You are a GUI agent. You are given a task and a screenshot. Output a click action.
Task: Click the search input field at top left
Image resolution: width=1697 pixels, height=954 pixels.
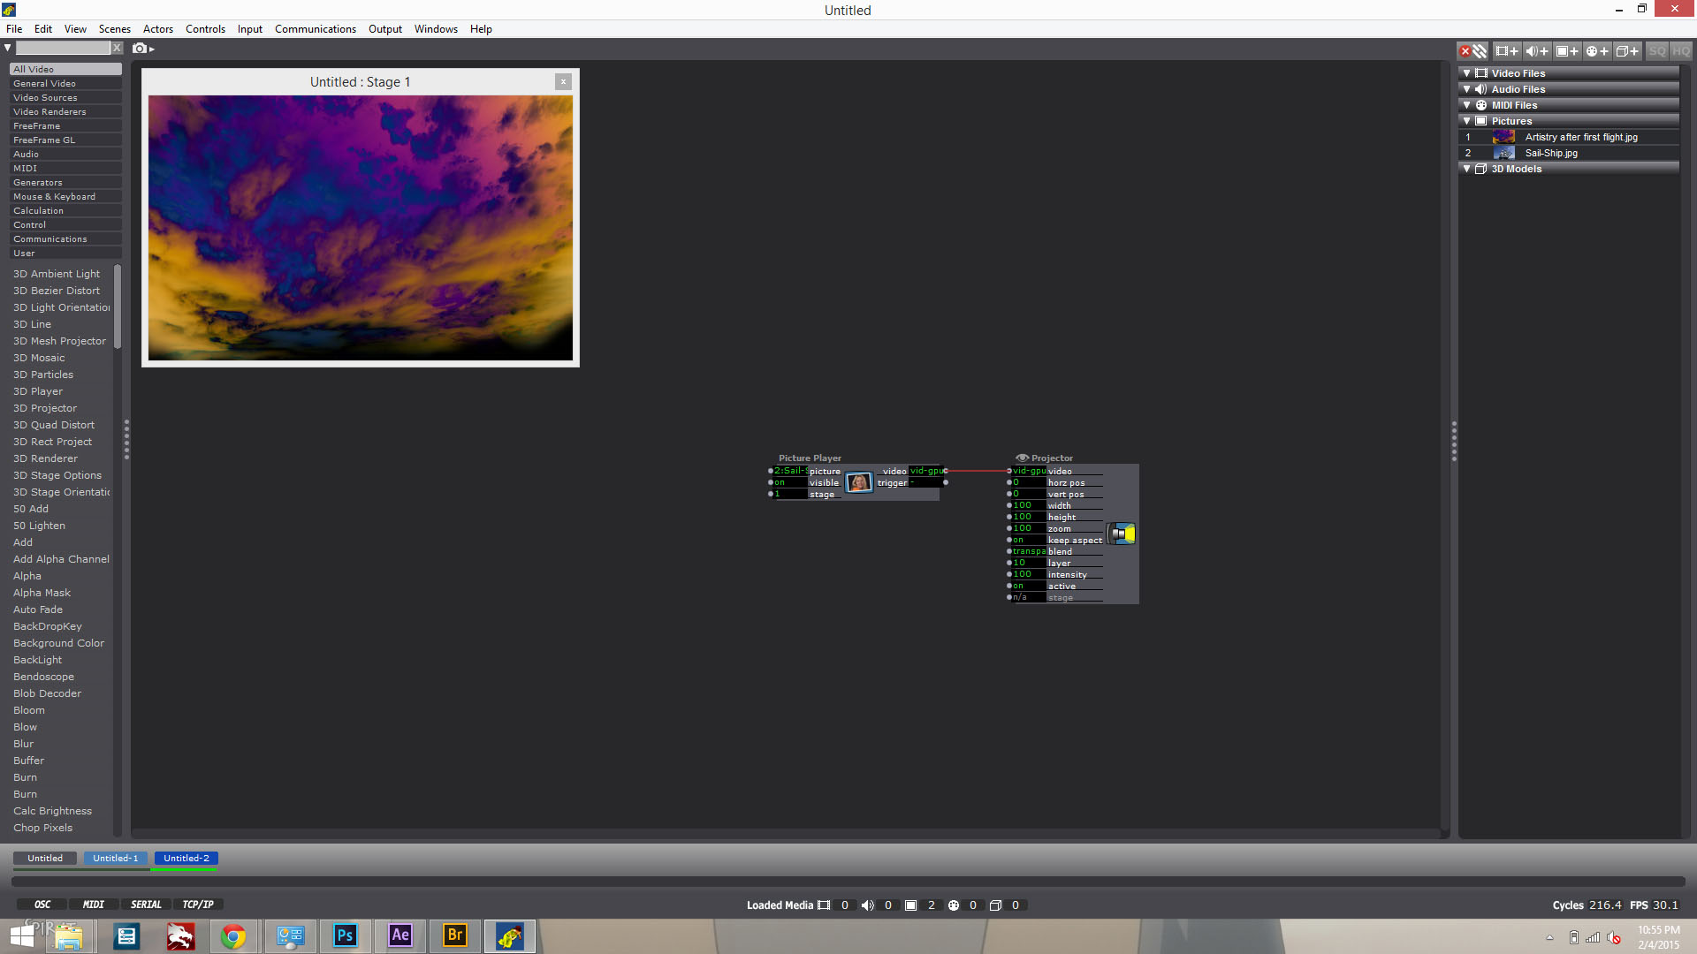63,48
